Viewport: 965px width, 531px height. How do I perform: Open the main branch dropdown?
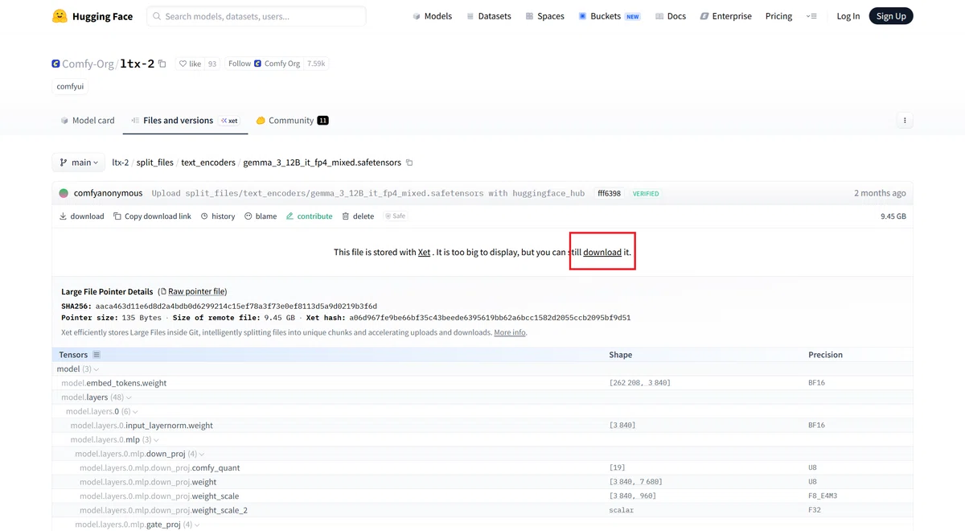pyautogui.click(x=79, y=163)
